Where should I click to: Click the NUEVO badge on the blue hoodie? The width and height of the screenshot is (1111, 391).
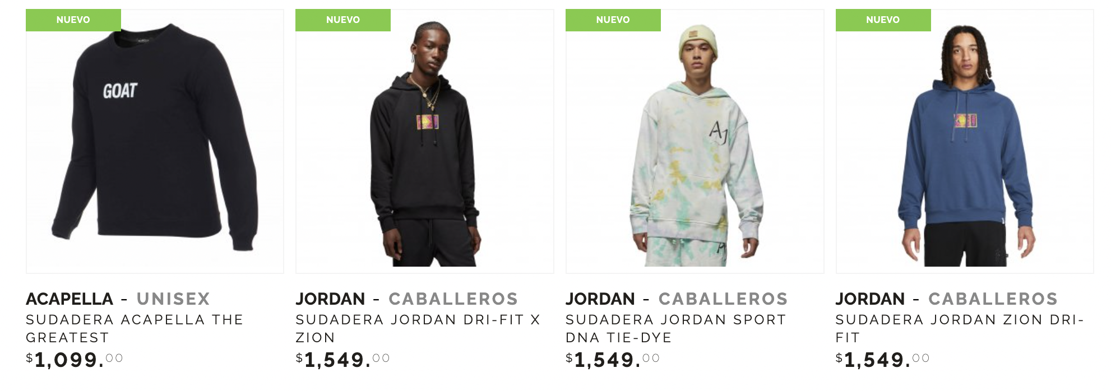click(883, 20)
